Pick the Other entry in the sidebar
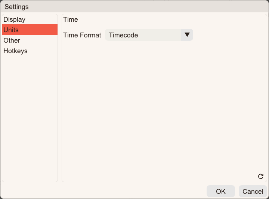Image resolution: width=269 pixels, height=199 pixels. [x=30, y=40]
